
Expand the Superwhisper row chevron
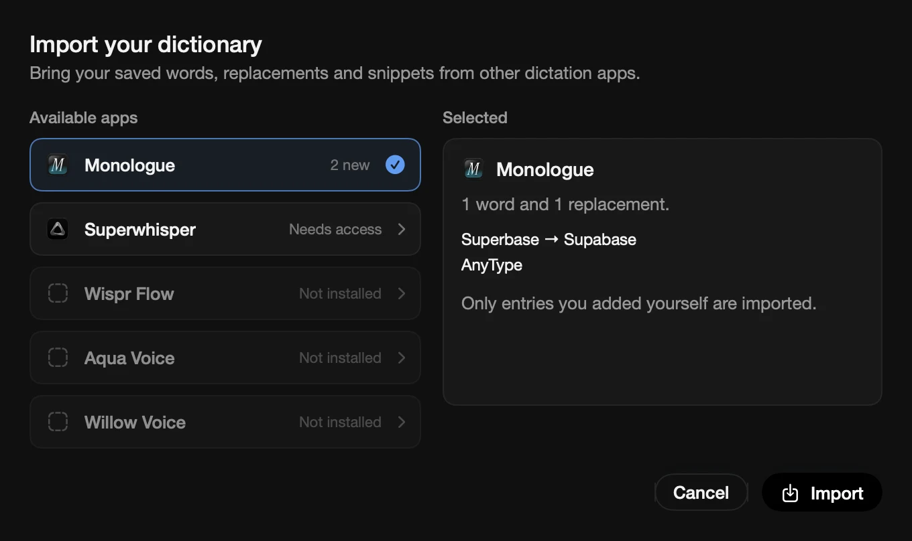(402, 229)
